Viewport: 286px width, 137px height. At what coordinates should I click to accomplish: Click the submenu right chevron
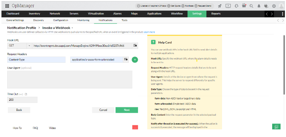point(283,20)
